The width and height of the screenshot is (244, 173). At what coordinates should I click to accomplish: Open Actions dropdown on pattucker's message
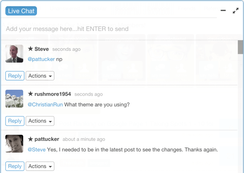coord(40,166)
